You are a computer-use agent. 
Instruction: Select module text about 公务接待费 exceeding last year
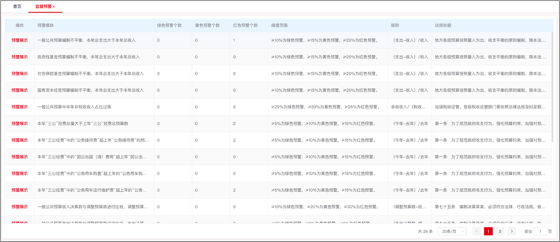click(x=93, y=141)
